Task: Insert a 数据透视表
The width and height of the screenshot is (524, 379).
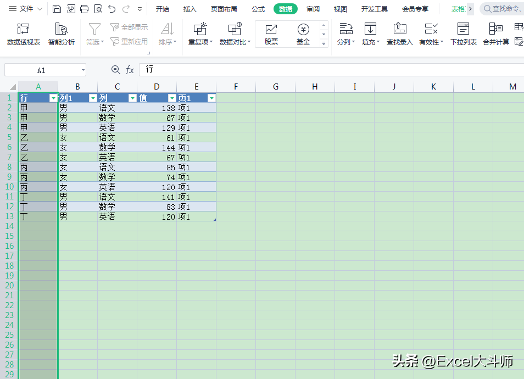Action: tap(24, 34)
